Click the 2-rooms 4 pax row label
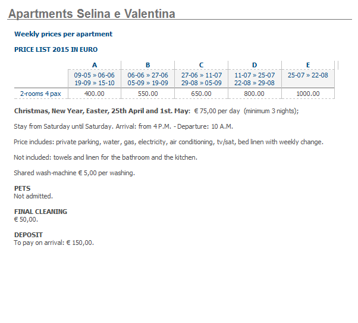Screen dimensions: 358x323 coord(40,94)
